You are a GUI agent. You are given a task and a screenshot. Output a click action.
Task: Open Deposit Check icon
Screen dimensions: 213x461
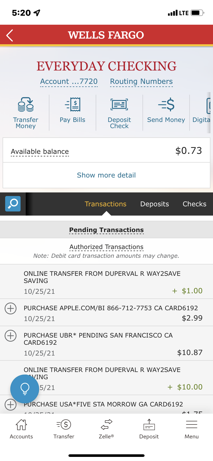119,104
